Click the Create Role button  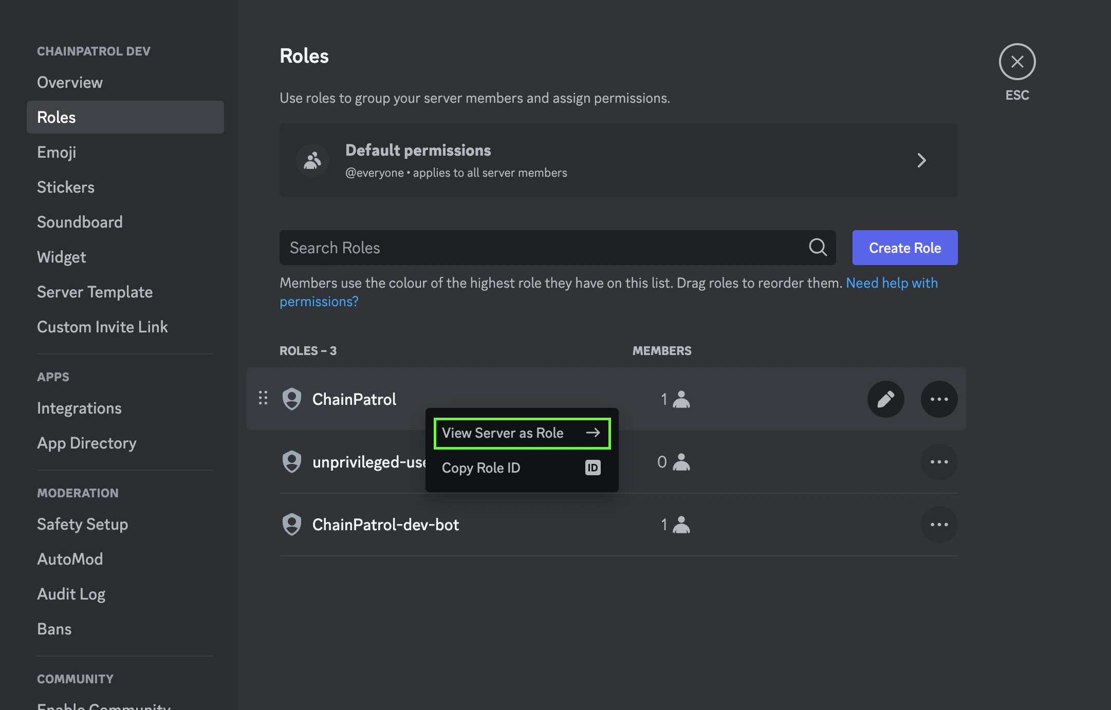[x=905, y=248]
